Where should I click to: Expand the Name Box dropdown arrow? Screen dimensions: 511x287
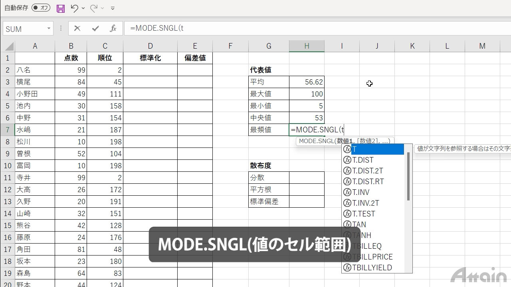pyautogui.click(x=49, y=29)
